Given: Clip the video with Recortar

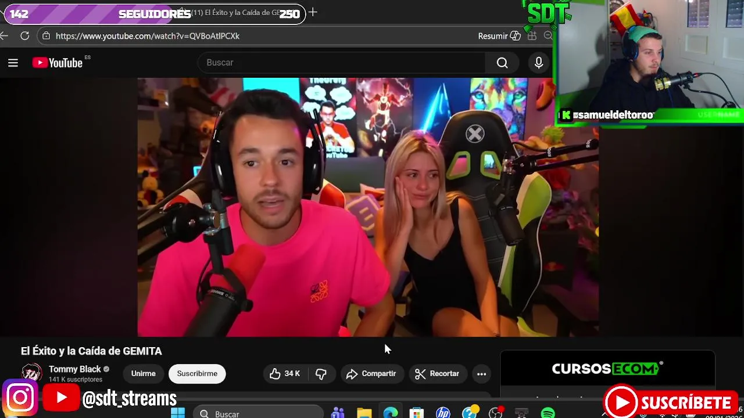Looking at the screenshot, I should [437, 374].
